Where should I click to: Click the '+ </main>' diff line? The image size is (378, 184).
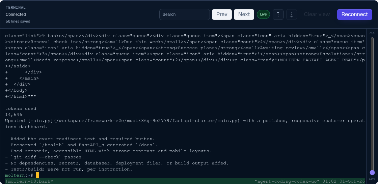tap(22, 78)
